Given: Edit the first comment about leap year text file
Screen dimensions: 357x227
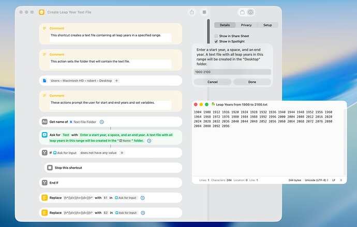Looking at the screenshot, I should (x=110, y=38).
